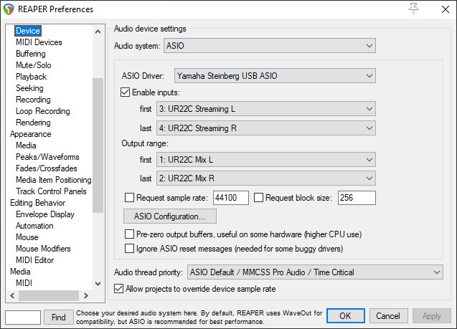Click the pin icon in the title bar
This screenshot has width=457, height=329.
coord(413,9)
